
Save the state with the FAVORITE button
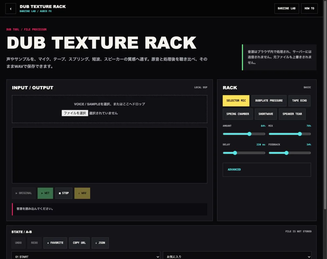tap(55, 243)
